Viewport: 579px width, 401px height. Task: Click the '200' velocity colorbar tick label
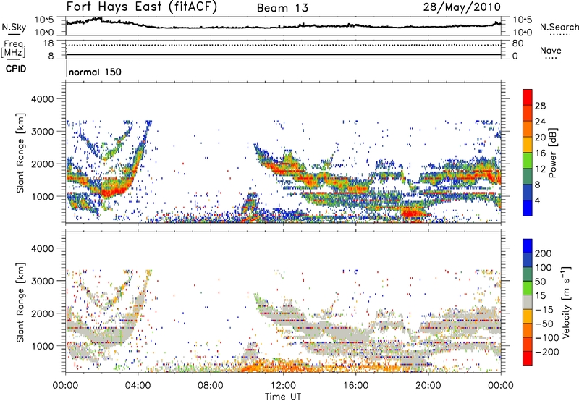coord(544,253)
